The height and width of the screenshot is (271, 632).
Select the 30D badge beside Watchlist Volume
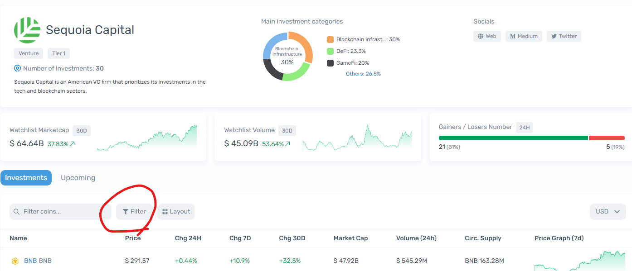click(x=287, y=131)
